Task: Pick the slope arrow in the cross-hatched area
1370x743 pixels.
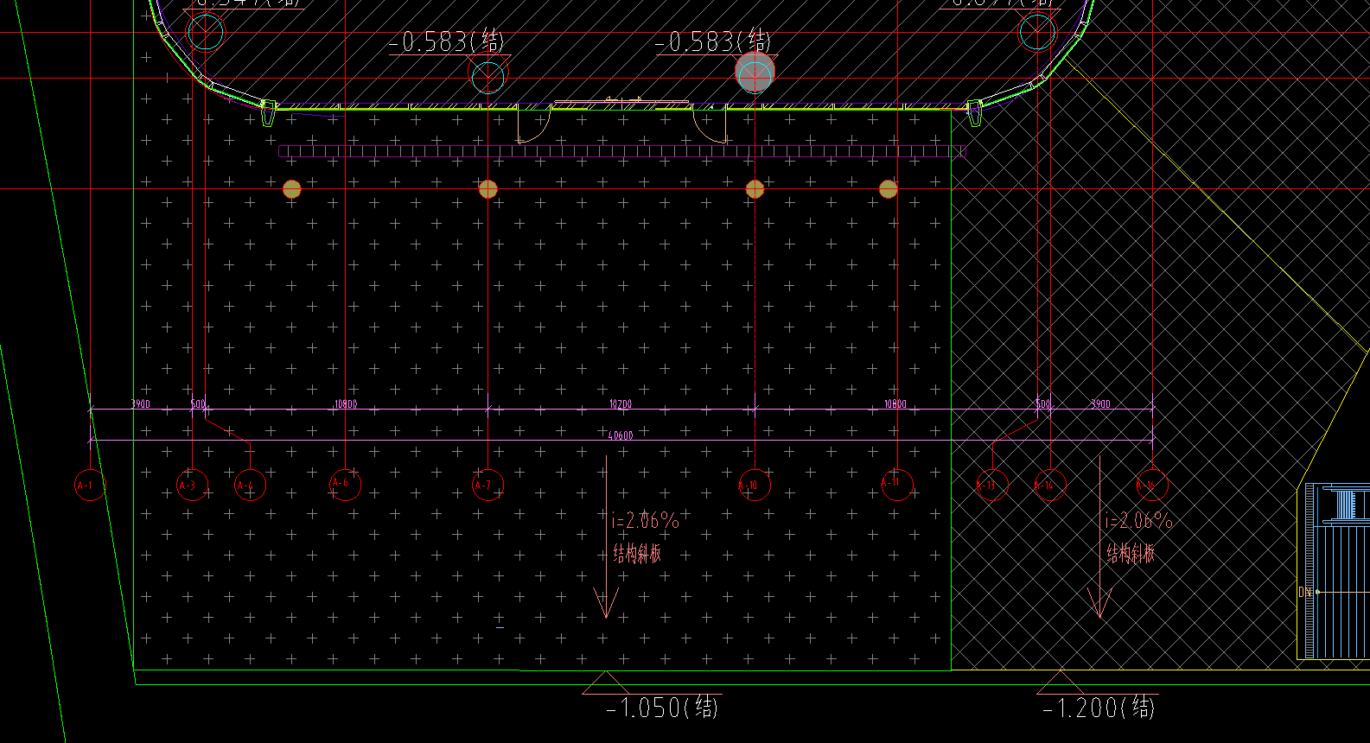Action: click(1099, 537)
